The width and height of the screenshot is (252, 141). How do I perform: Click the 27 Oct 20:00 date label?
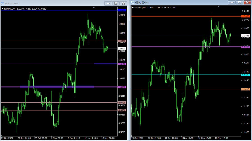tap(41, 138)
